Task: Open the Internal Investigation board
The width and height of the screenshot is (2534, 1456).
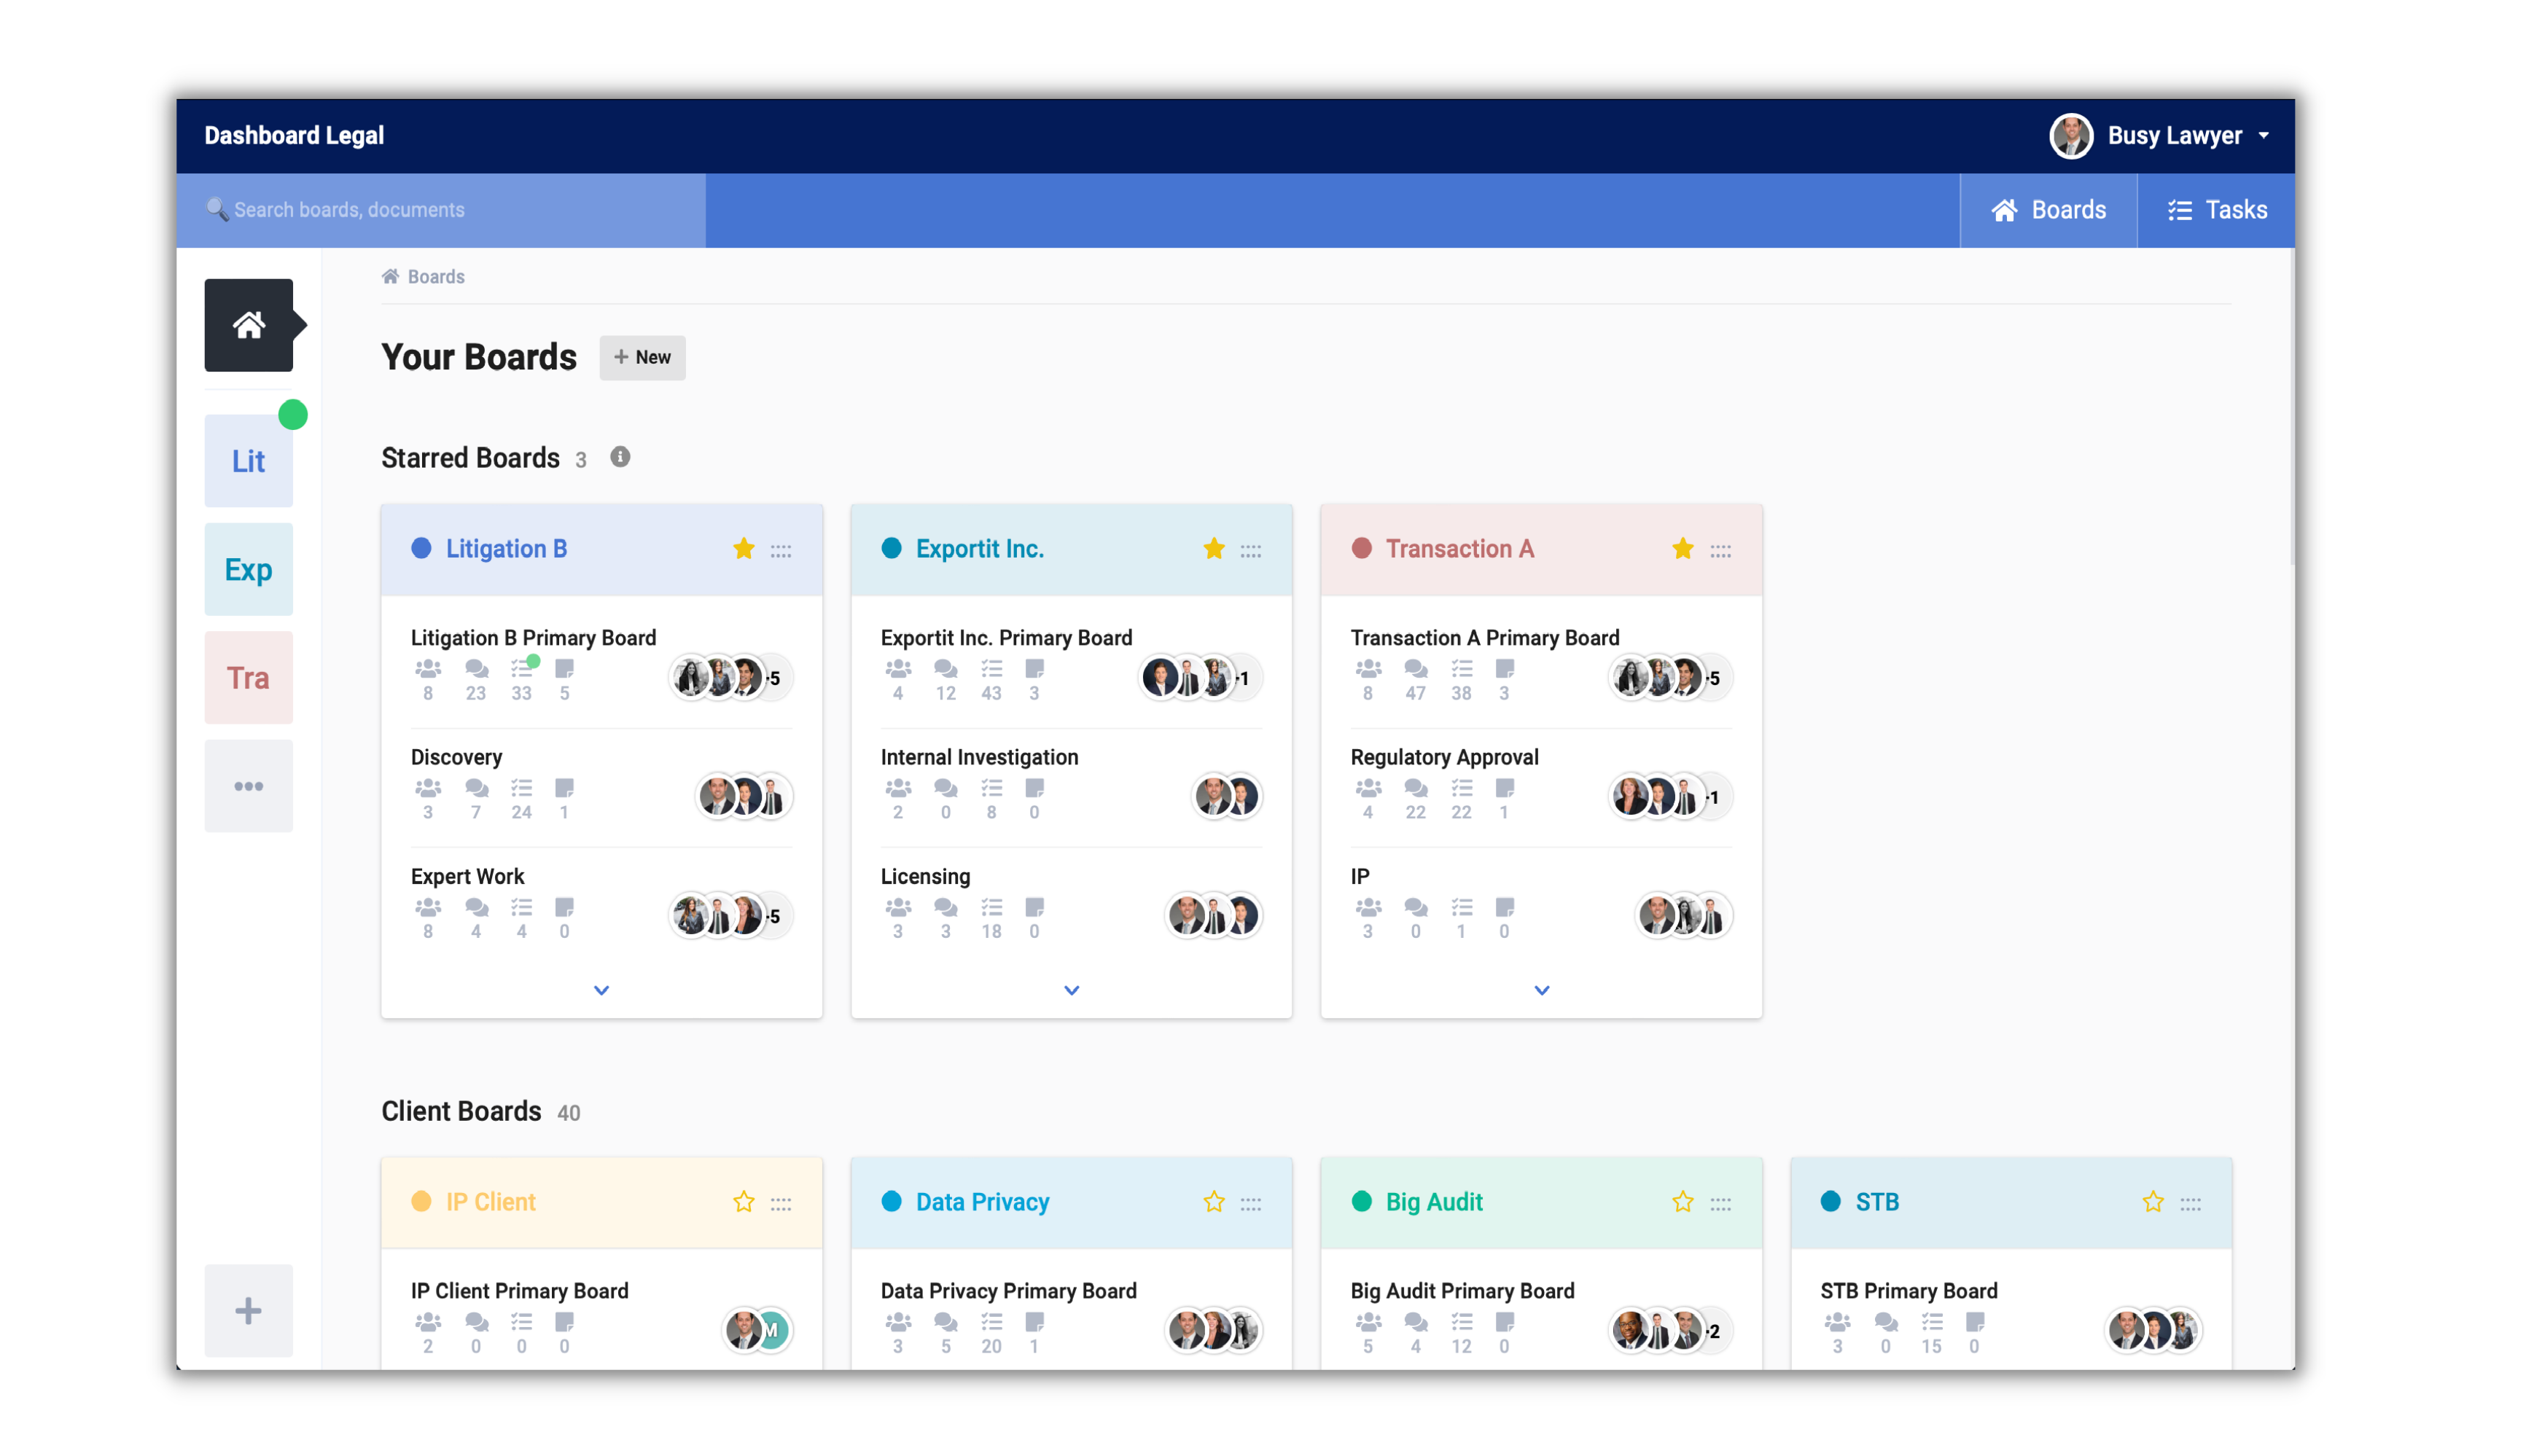Action: (979, 757)
